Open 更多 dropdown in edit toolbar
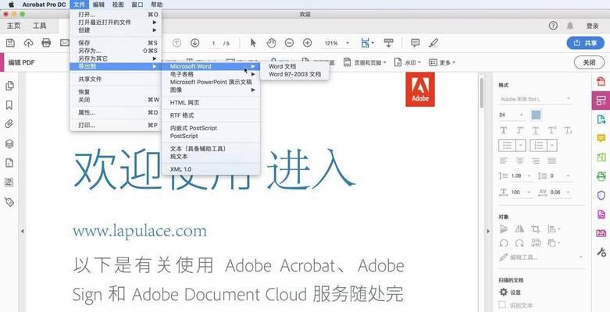Screen dimensions: 610x312 click(442, 62)
